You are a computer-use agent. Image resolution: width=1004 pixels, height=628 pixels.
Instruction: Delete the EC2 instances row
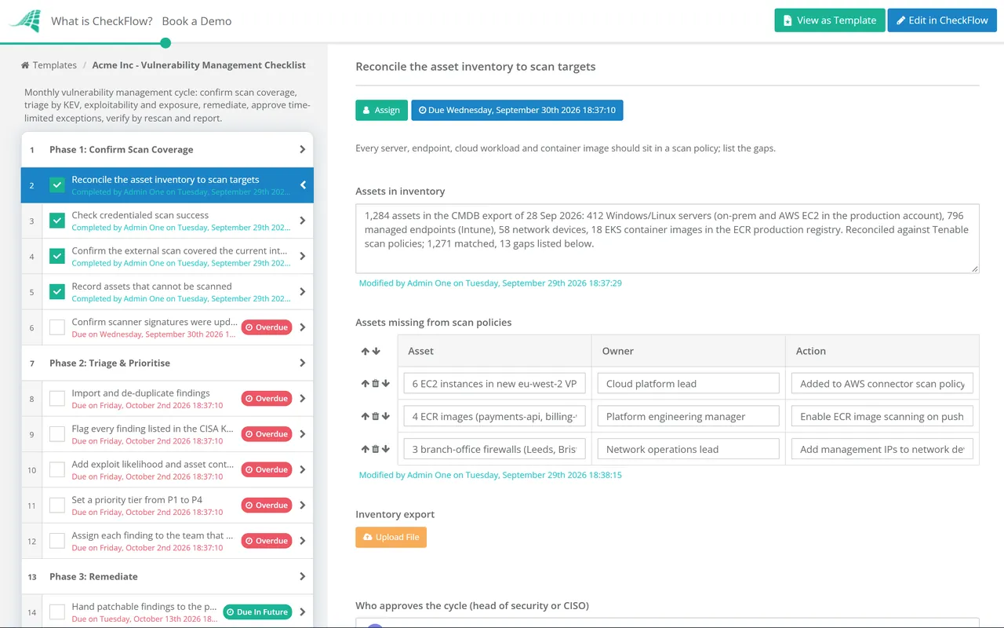click(375, 384)
